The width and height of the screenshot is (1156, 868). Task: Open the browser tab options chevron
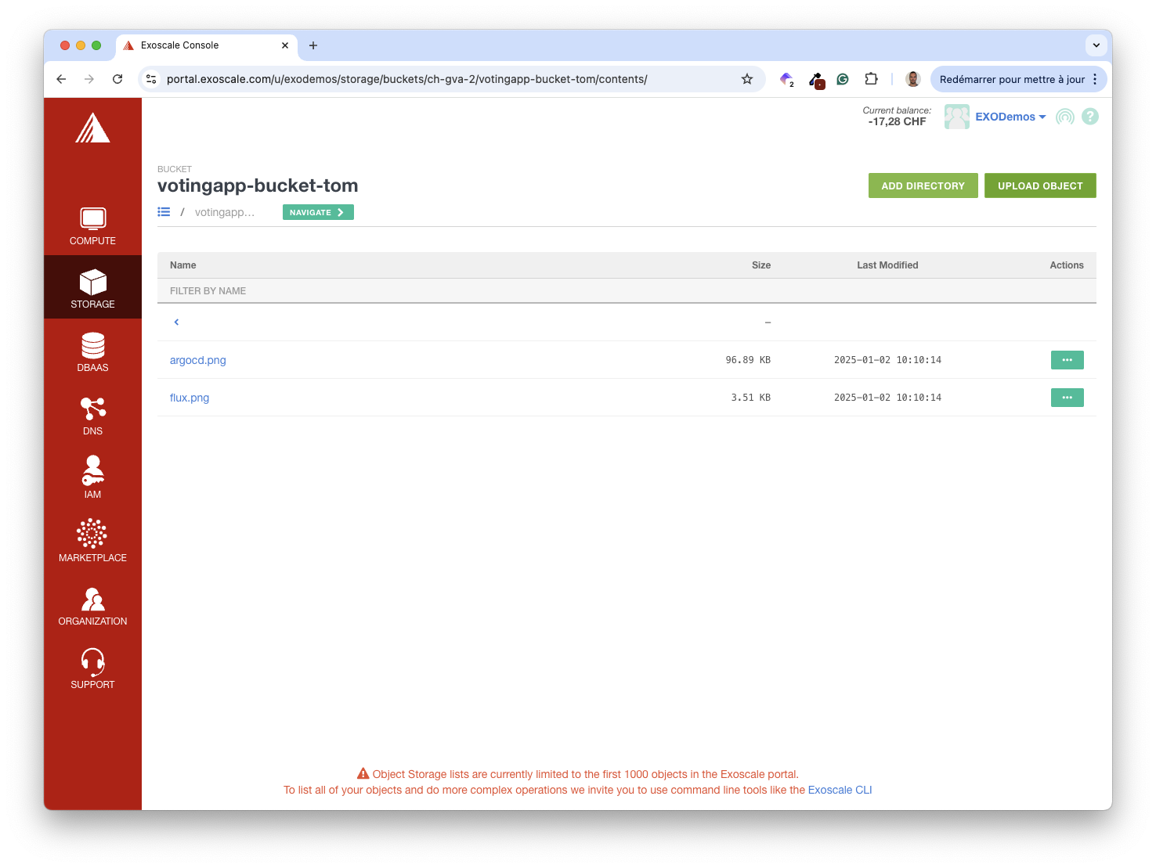pyautogui.click(x=1096, y=45)
